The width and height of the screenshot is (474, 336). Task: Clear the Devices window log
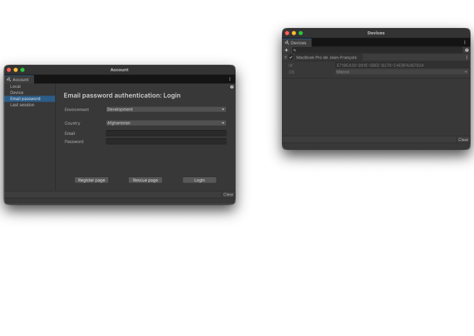[x=463, y=140]
